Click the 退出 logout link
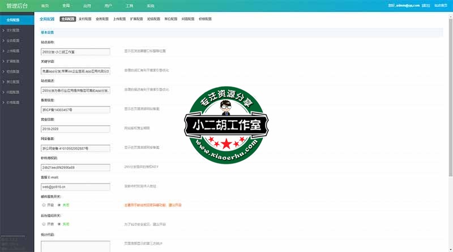The height and width of the screenshot is (252, 453). [x=425, y=5]
